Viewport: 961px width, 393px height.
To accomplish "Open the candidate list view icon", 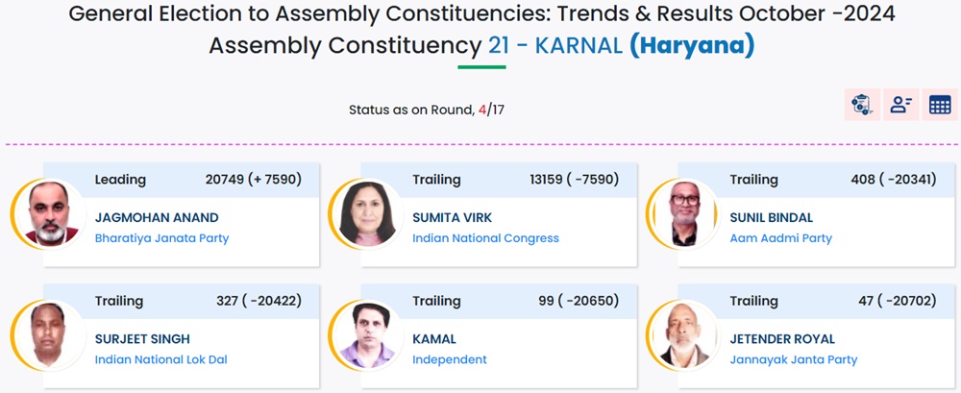I will coord(900,105).
